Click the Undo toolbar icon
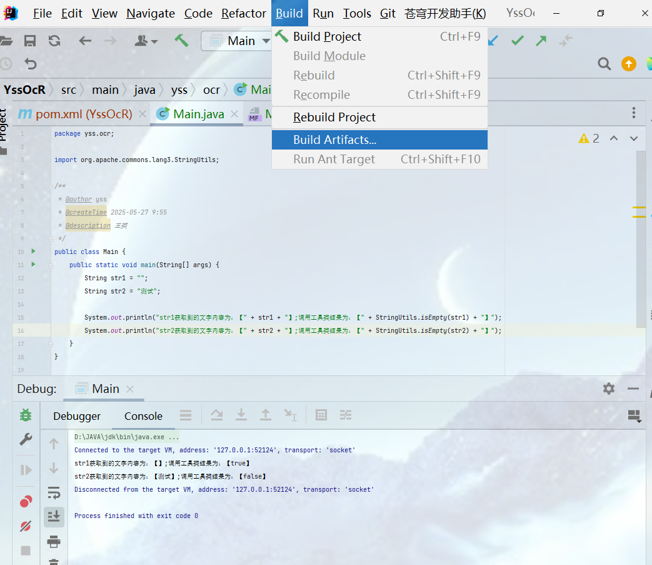Image resolution: width=652 pixels, height=565 pixels. coord(31,64)
